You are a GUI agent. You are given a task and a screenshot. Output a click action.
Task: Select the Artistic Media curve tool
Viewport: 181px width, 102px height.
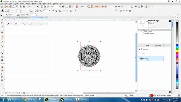coord(2,33)
